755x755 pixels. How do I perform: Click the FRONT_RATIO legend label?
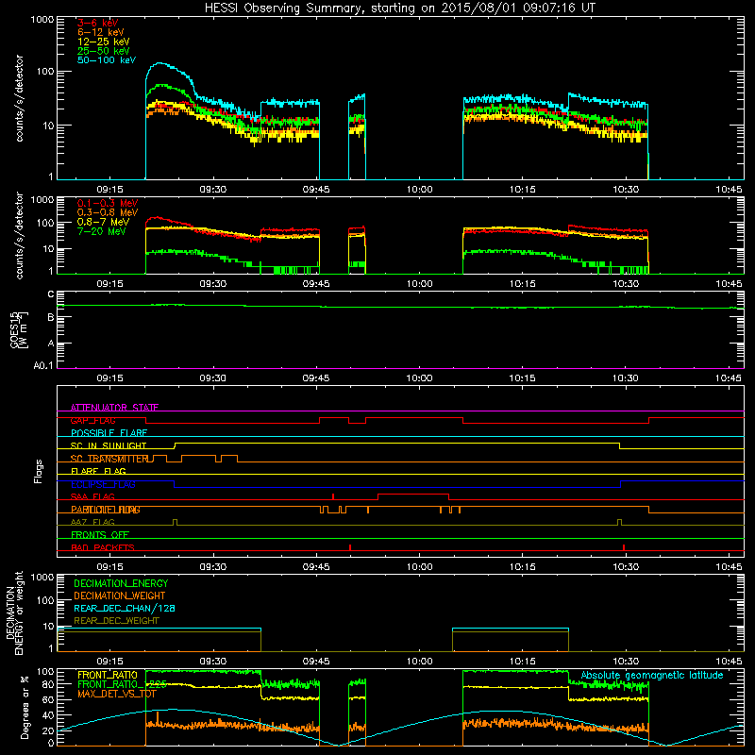(108, 675)
